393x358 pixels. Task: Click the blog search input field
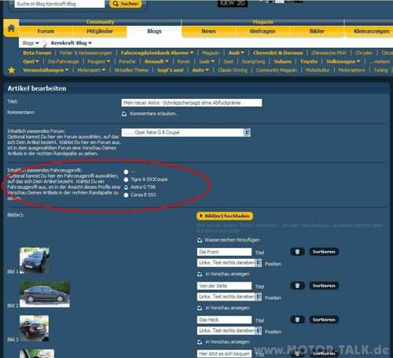coord(60,4)
